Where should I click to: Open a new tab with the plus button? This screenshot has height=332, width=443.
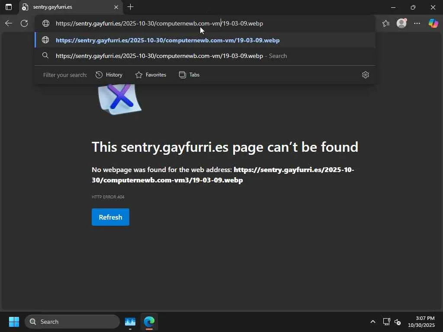pyautogui.click(x=131, y=7)
